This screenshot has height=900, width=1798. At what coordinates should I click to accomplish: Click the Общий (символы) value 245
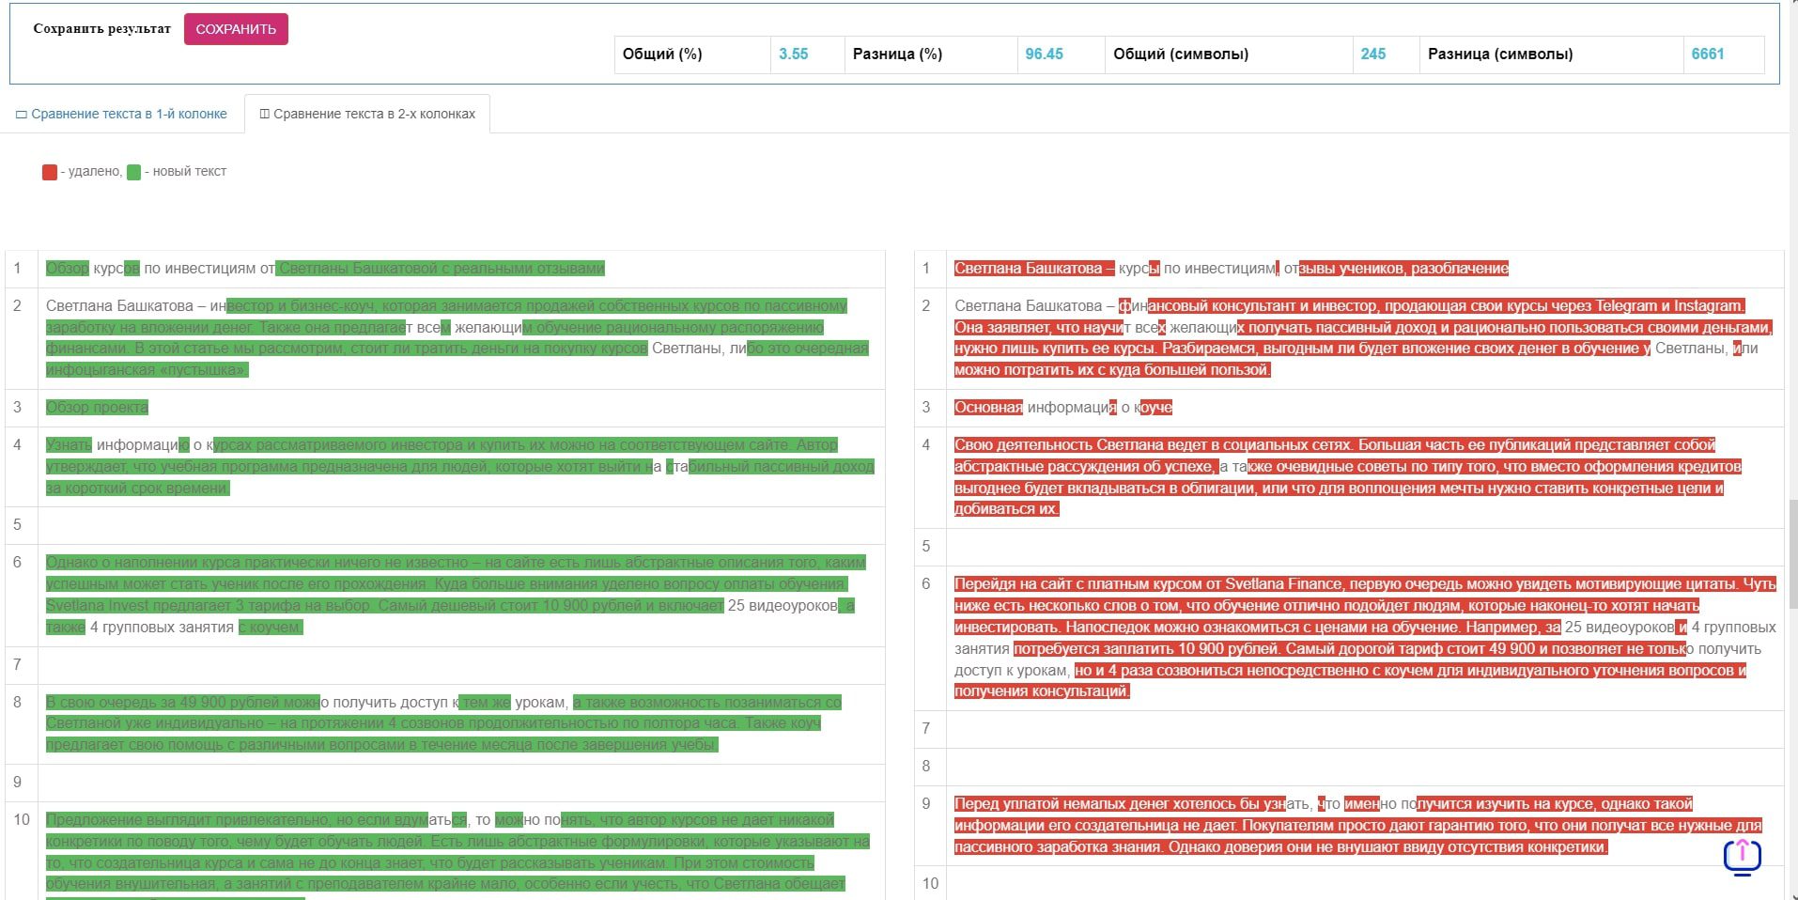click(x=1373, y=54)
